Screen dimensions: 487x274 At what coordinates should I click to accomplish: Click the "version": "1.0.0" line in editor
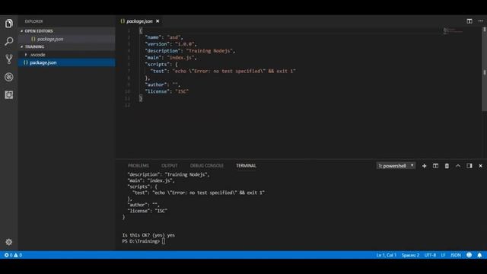[x=170, y=44]
